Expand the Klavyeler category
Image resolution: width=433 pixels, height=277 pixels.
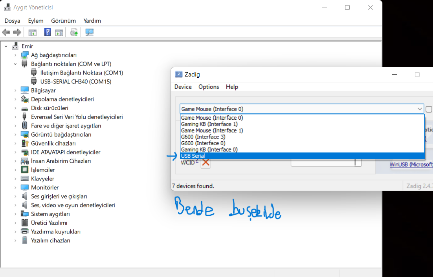tap(15, 179)
